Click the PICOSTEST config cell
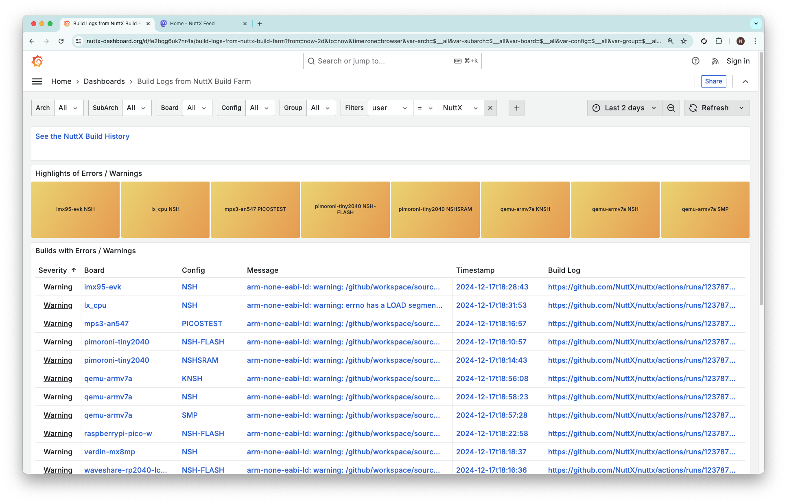This screenshot has height=504, width=787. tap(202, 324)
